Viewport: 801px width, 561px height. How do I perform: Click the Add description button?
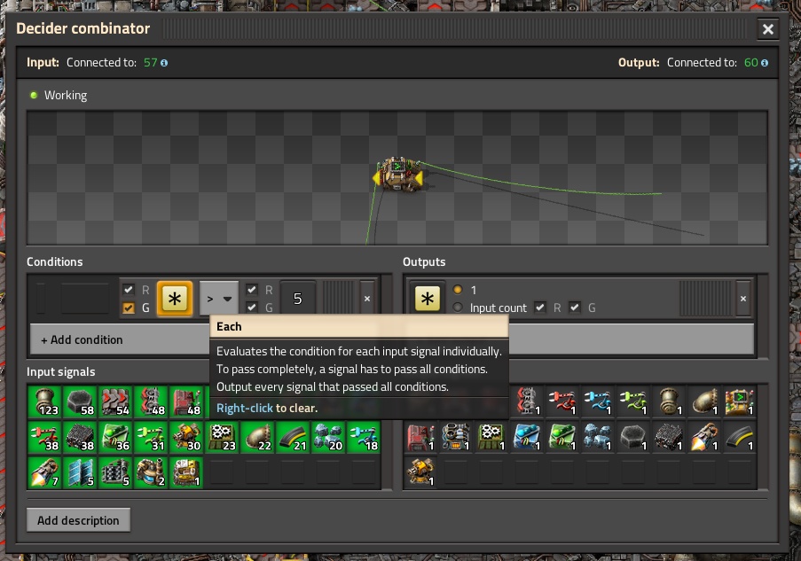tap(78, 520)
